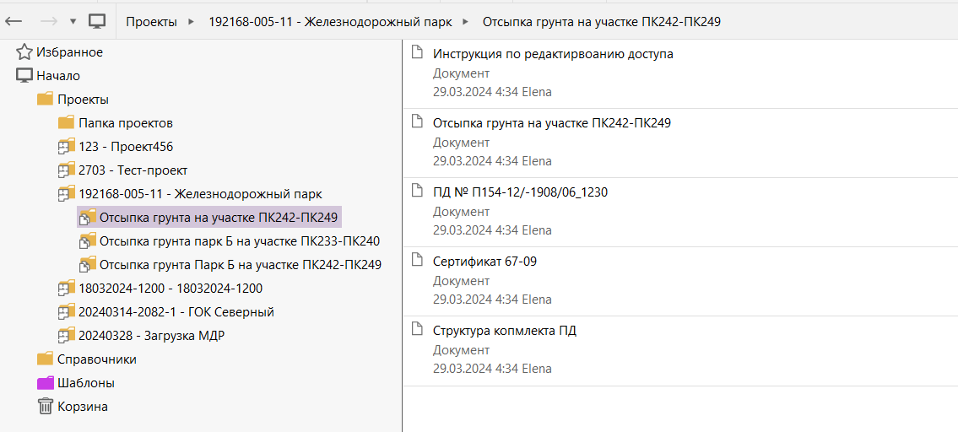Click the 18032024-1200 project icon
The image size is (958, 432).
[66, 289]
